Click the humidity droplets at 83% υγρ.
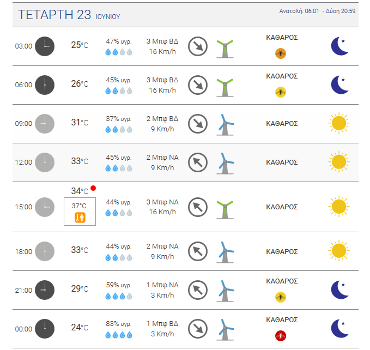The height and width of the screenshot is (350, 370). pos(119,335)
